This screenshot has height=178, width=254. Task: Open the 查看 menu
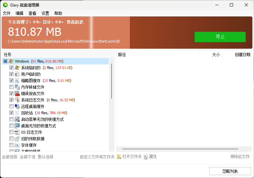point(33,13)
